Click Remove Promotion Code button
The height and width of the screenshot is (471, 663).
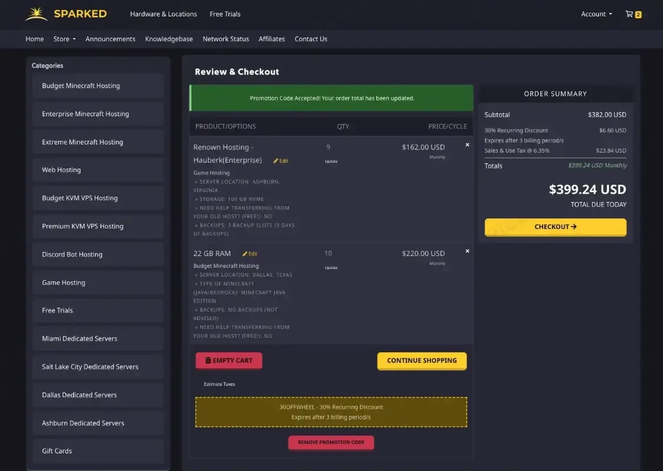[331, 442]
